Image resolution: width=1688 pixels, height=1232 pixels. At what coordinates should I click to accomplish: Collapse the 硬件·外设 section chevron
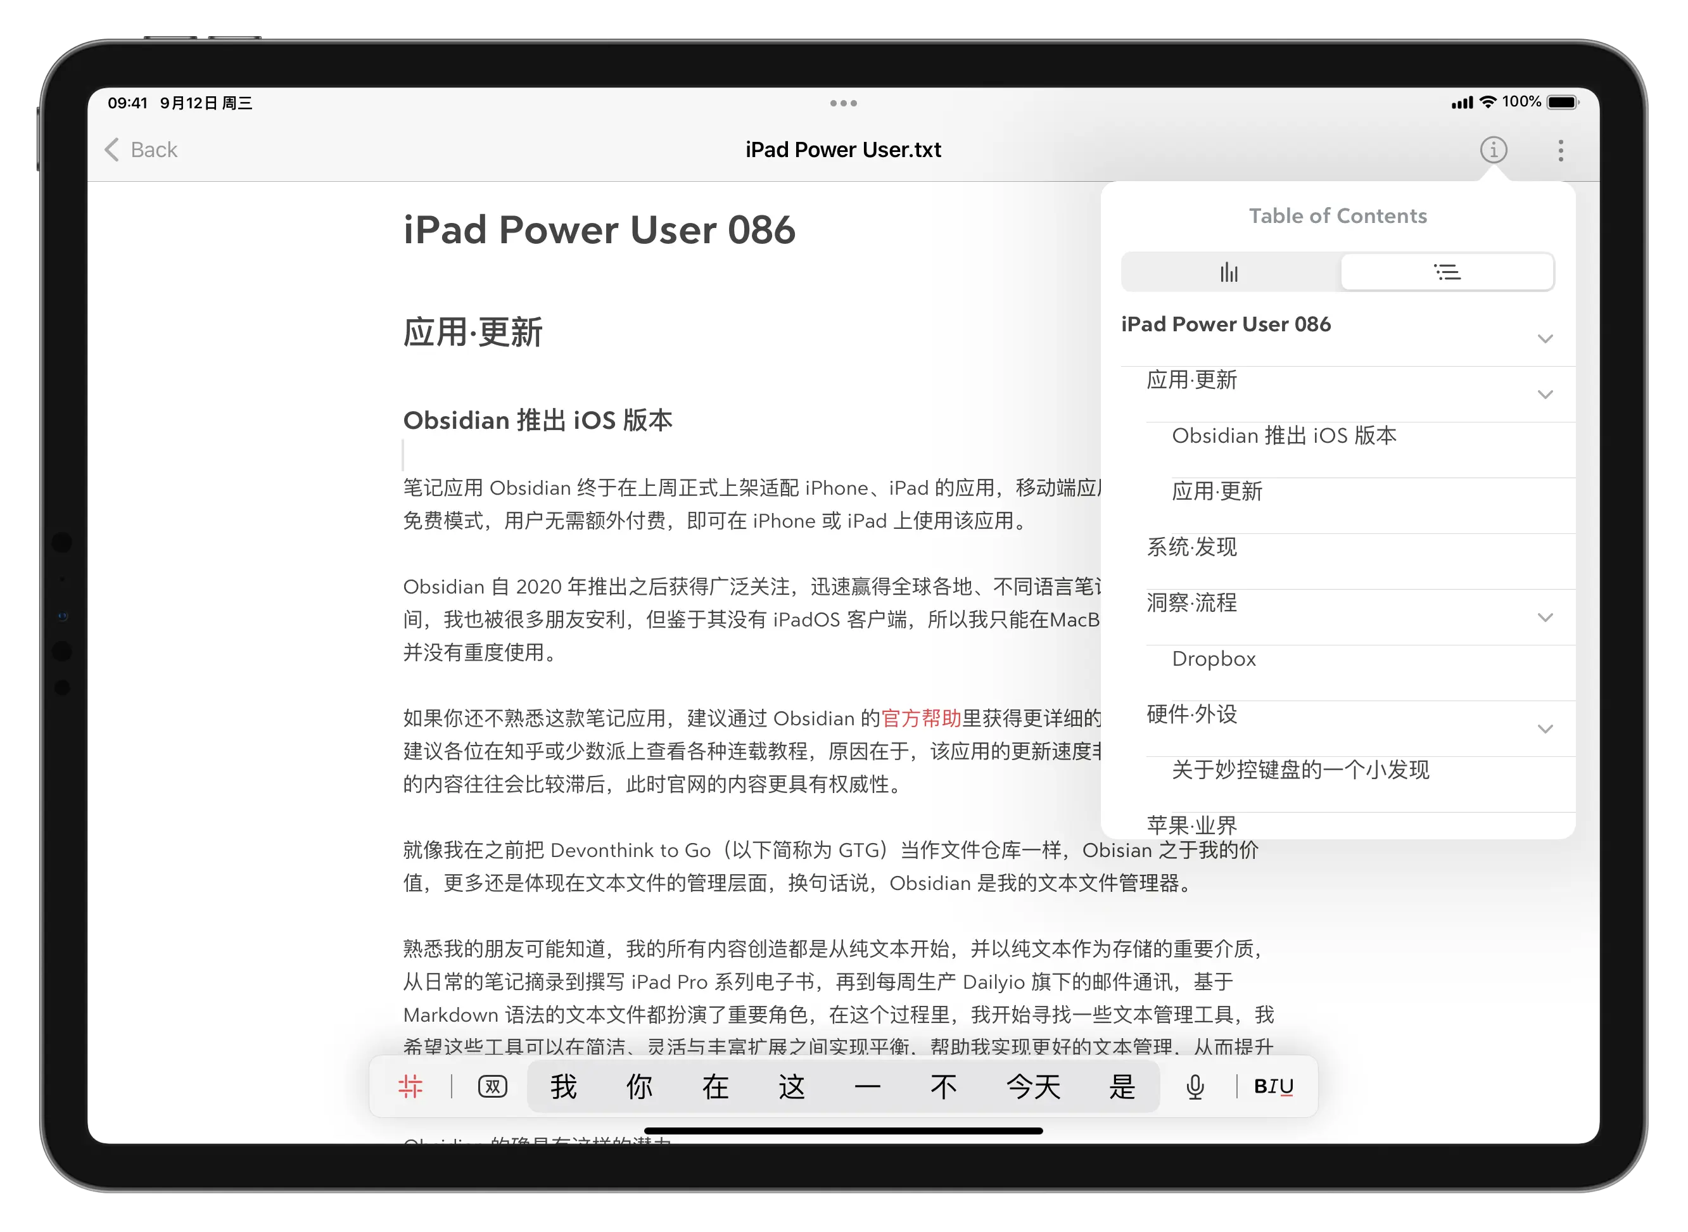[x=1545, y=728]
